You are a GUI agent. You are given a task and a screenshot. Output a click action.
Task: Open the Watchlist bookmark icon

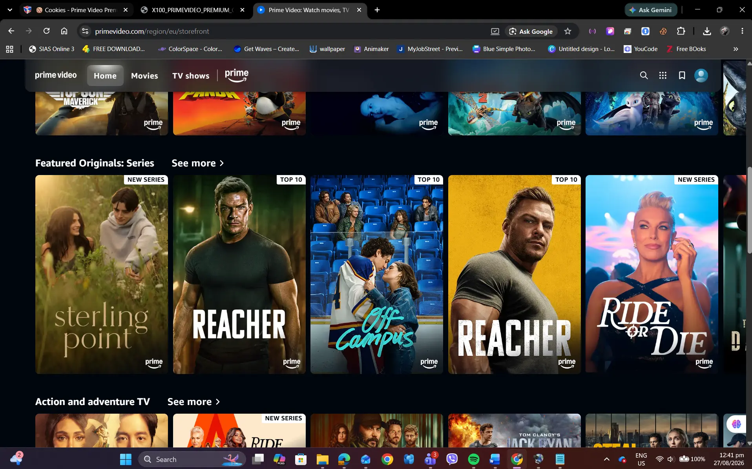tap(682, 75)
